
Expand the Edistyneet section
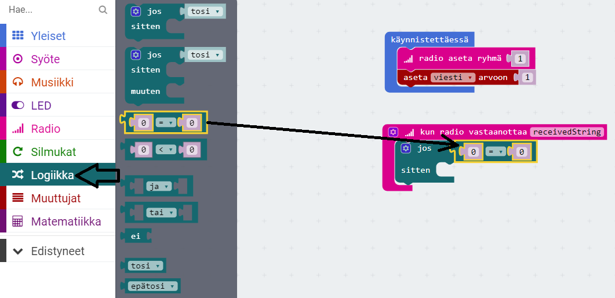(57, 251)
